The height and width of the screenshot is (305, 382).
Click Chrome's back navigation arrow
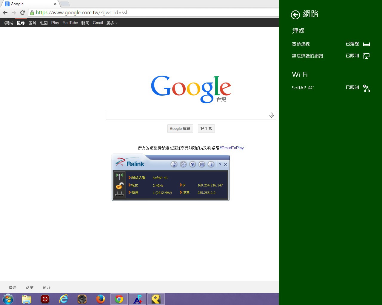pyautogui.click(x=5, y=13)
